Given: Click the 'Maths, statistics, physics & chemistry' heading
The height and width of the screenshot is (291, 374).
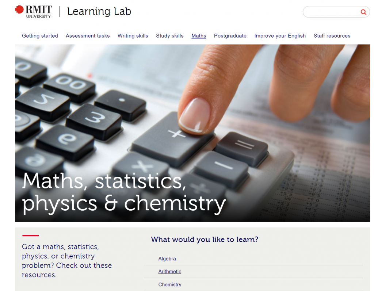Looking at the screenshot, I should tap(123, 192).
